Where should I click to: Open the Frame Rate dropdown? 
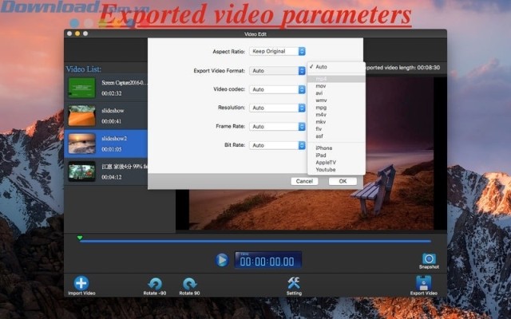pyautogui.click(x=277, y=126)
